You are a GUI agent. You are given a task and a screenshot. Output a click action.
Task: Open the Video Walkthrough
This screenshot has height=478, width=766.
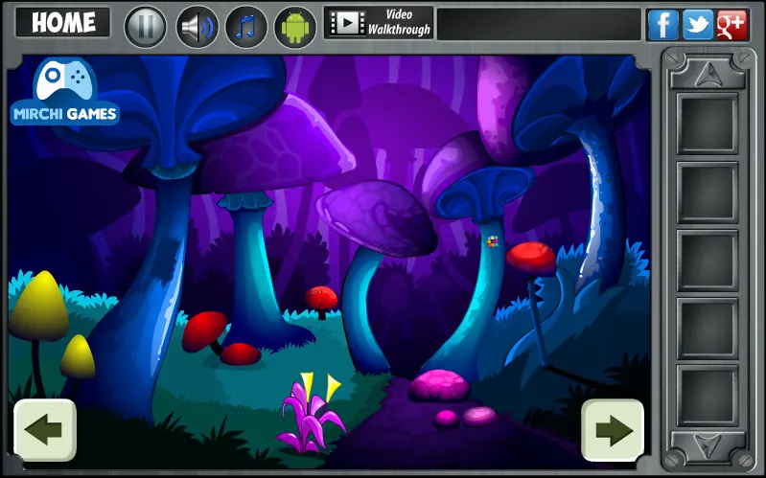(x=379, y=22)
